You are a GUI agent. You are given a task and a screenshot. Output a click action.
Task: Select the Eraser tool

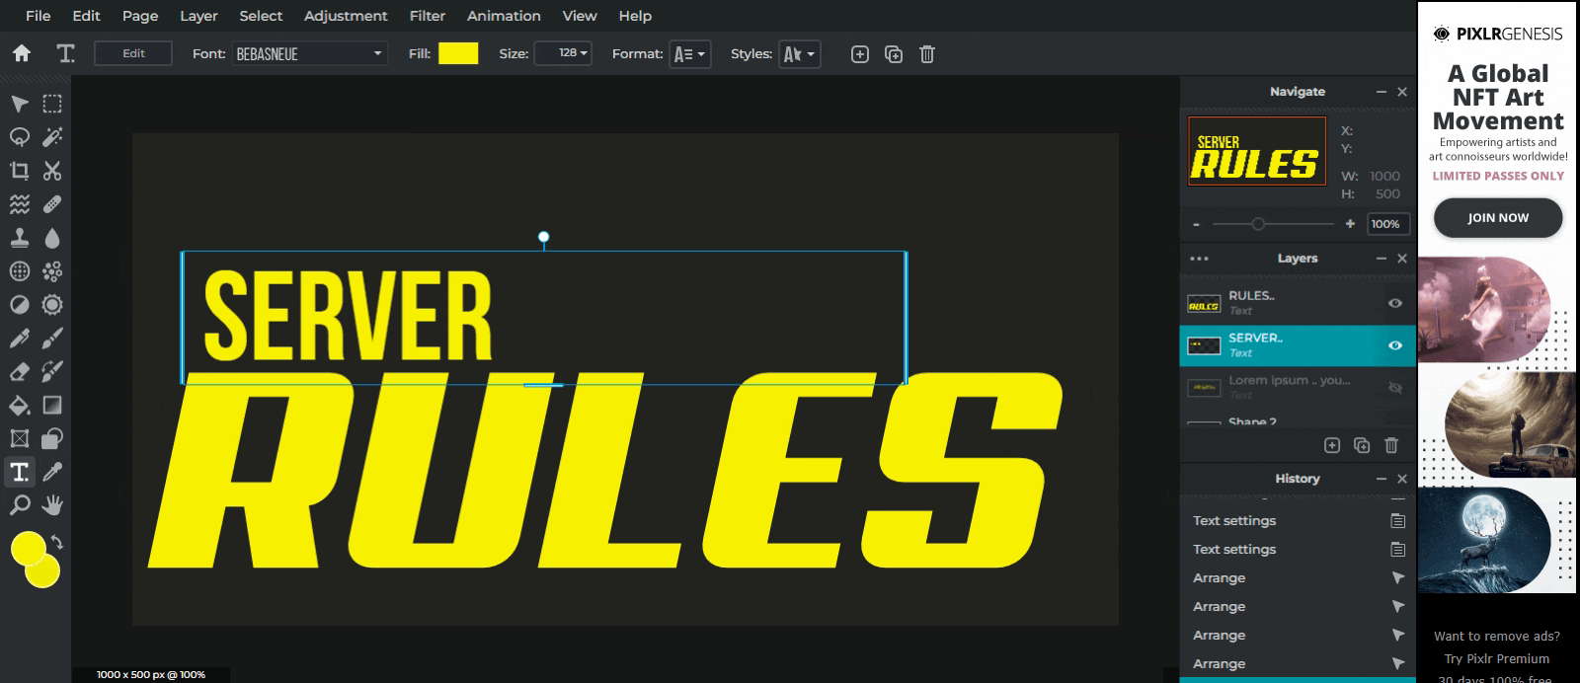20,372
